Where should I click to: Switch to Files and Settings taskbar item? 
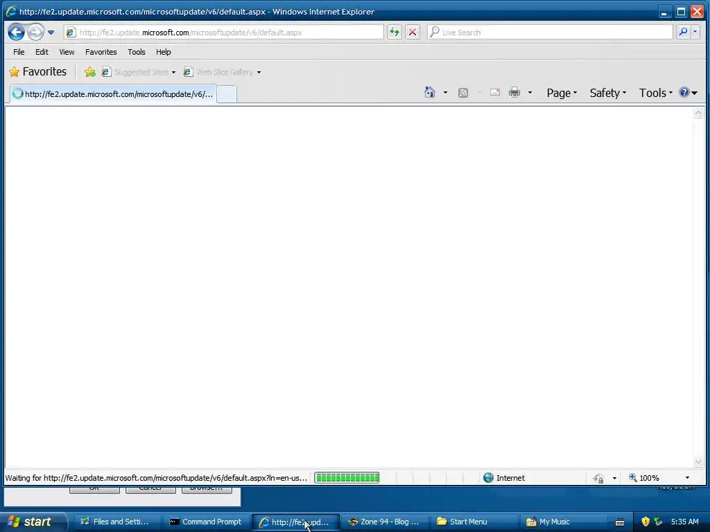coord(114,522)
